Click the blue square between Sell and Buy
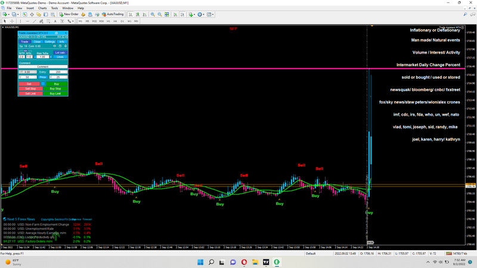The image size is (477, 268). (43, 84)
